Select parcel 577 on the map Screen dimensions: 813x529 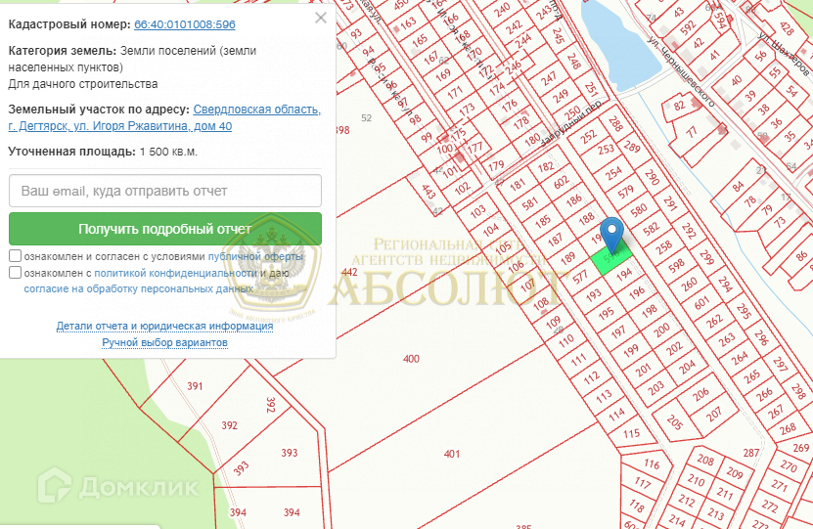pos(581,277)
